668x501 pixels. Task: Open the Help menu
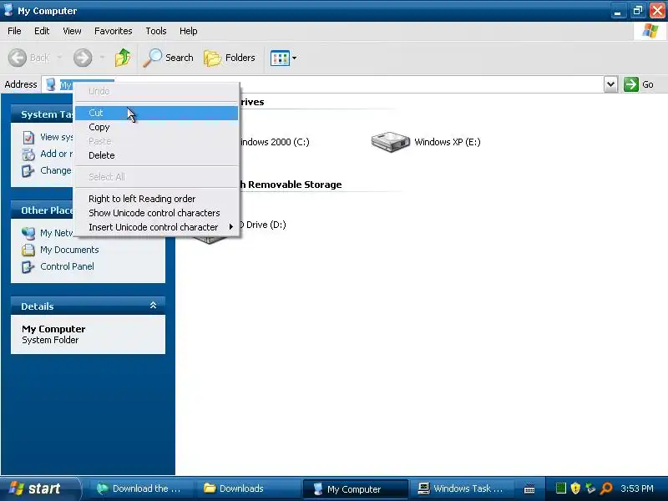189,31
